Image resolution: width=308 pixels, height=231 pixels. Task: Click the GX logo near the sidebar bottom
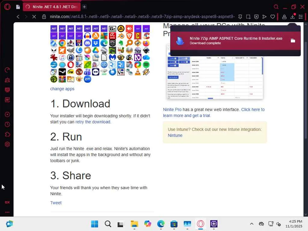click(x=7, y=202)
